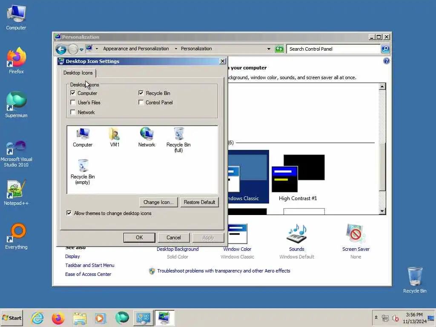Toggle Allow themes to change desktop icons
436x327 pixels.
tap(69, 213)
